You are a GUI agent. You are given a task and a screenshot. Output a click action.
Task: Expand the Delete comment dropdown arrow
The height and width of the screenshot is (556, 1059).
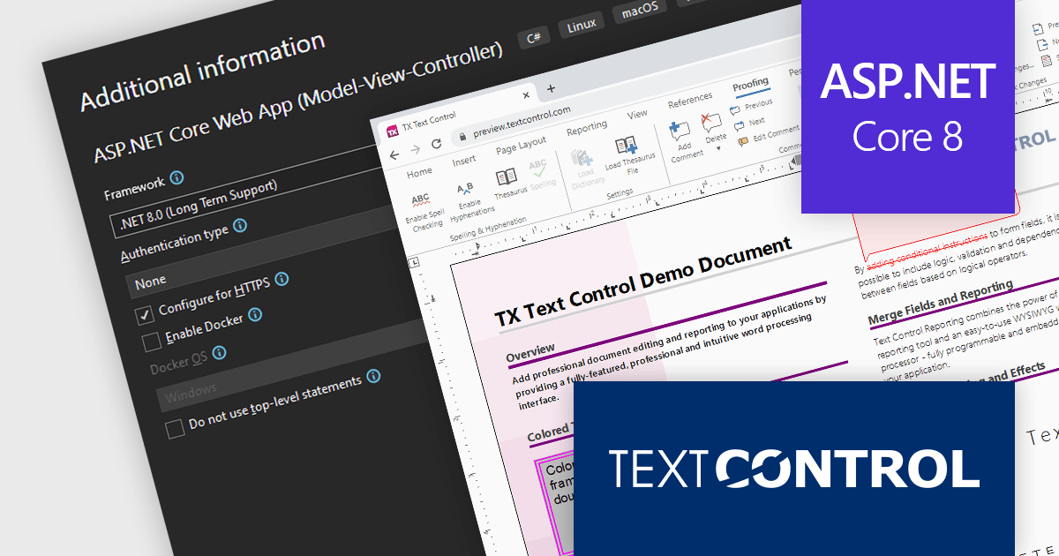point(719,149)
